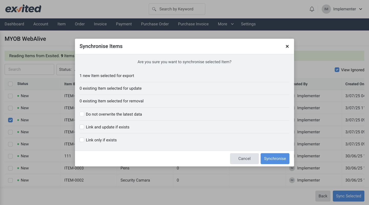Viewport: 369px width, 205px height.
Task: Click IM avatar in ITEM-0002 row
Action: [292, 180]
